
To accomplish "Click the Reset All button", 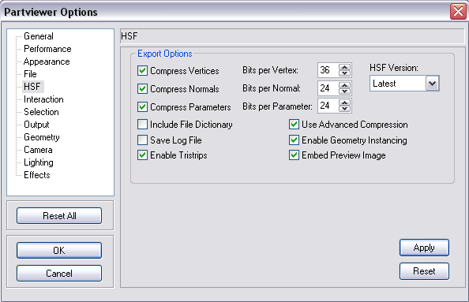I will (59, 216).
